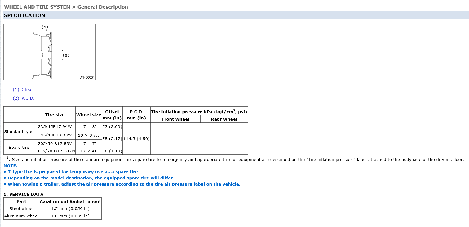Click the "Front wheel" column header
The width and height of the screenshot is (469, 227).
coord(175,119)
